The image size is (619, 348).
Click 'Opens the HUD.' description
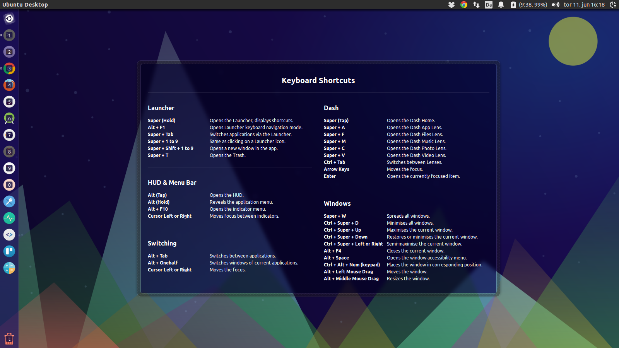[227, 195]
